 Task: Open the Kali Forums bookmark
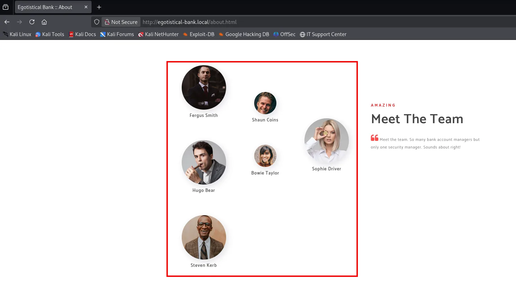(x=117, y=34)
